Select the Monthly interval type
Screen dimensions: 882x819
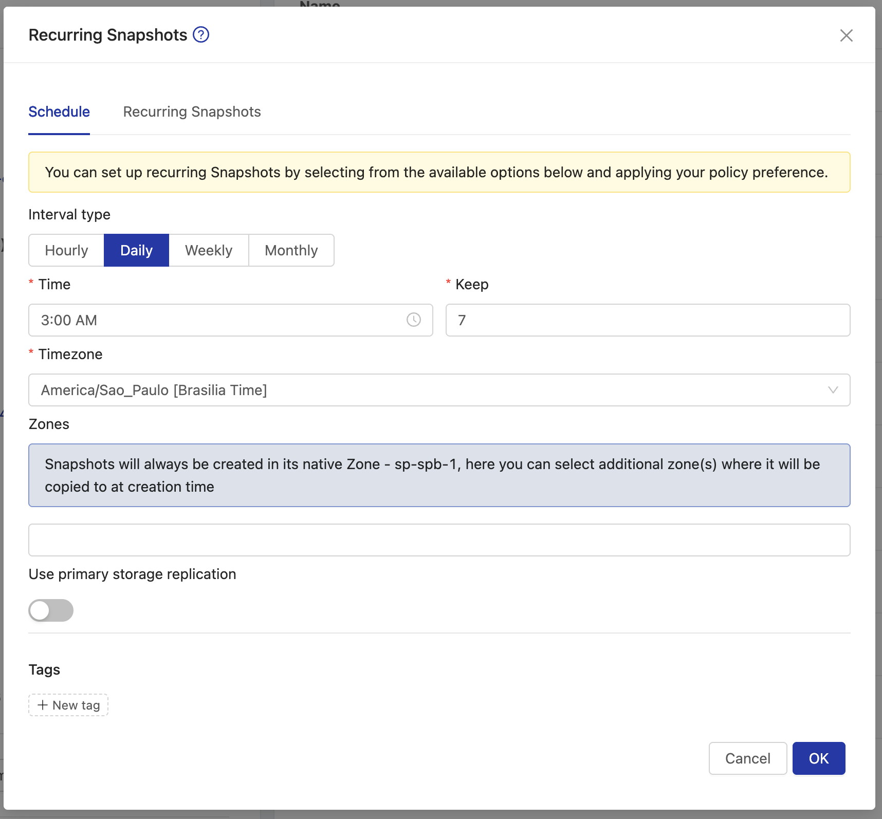pos(291,250)
